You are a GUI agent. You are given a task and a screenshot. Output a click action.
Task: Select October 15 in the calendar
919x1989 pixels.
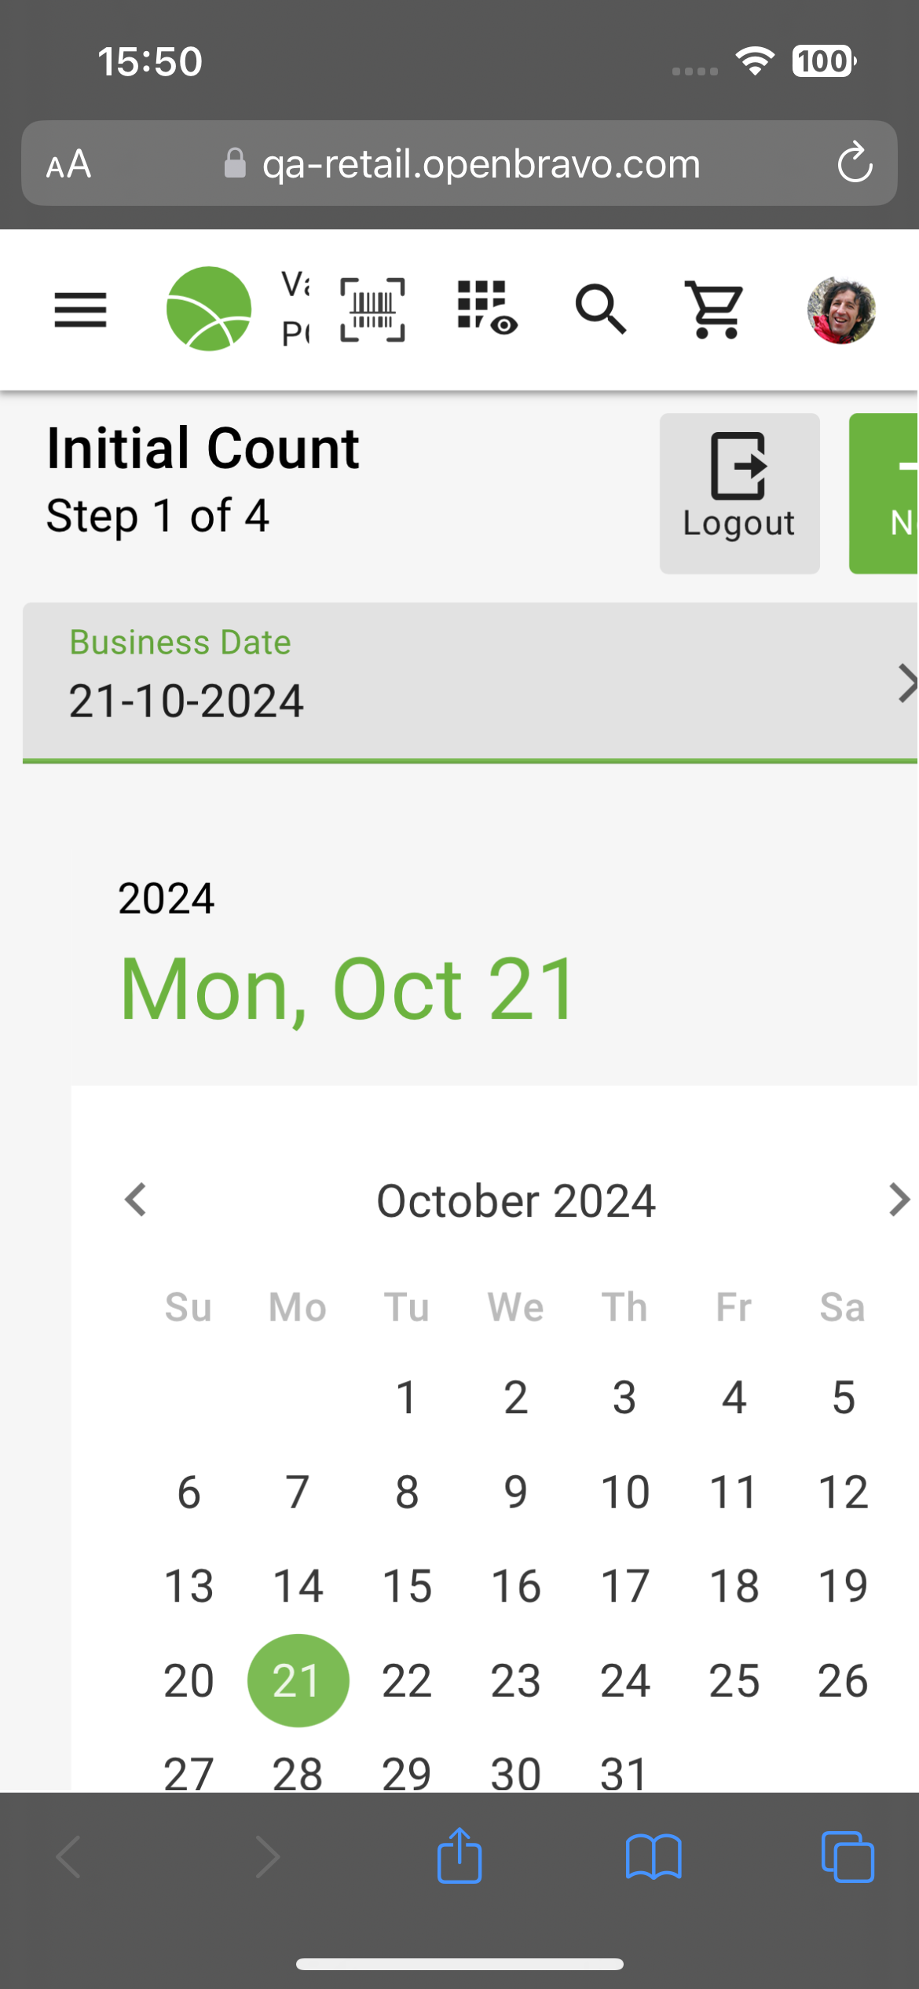(x=407, y=1586)
